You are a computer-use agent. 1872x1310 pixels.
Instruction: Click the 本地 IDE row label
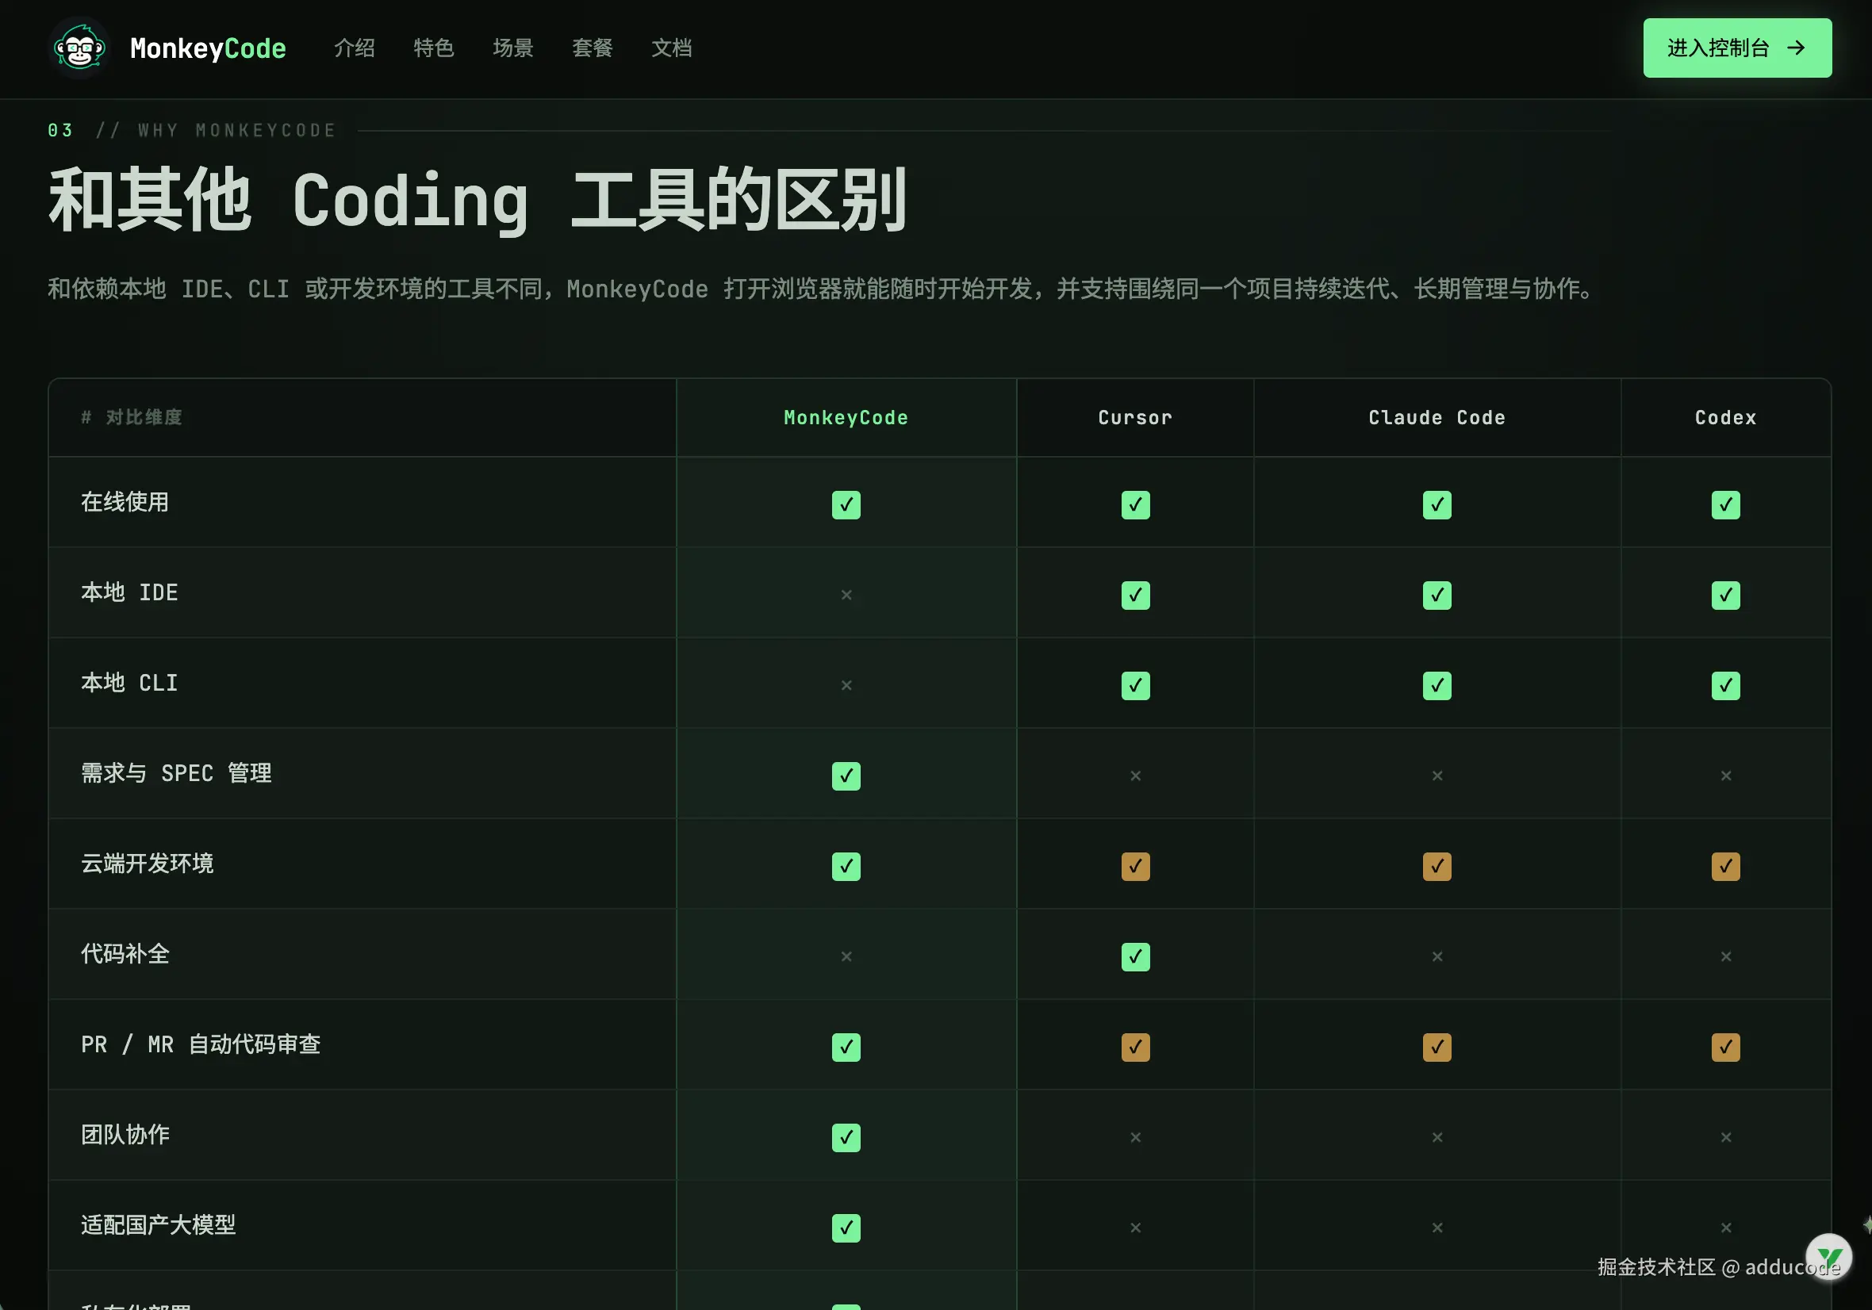(129, 592)
